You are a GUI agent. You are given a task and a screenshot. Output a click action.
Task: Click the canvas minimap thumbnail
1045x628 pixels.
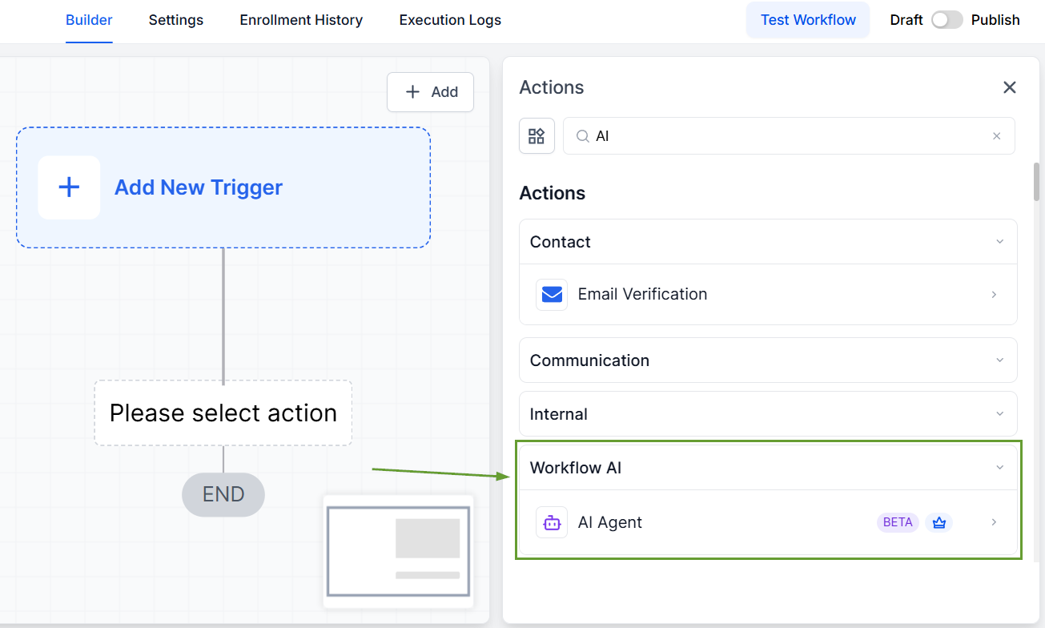click(398, 551)
